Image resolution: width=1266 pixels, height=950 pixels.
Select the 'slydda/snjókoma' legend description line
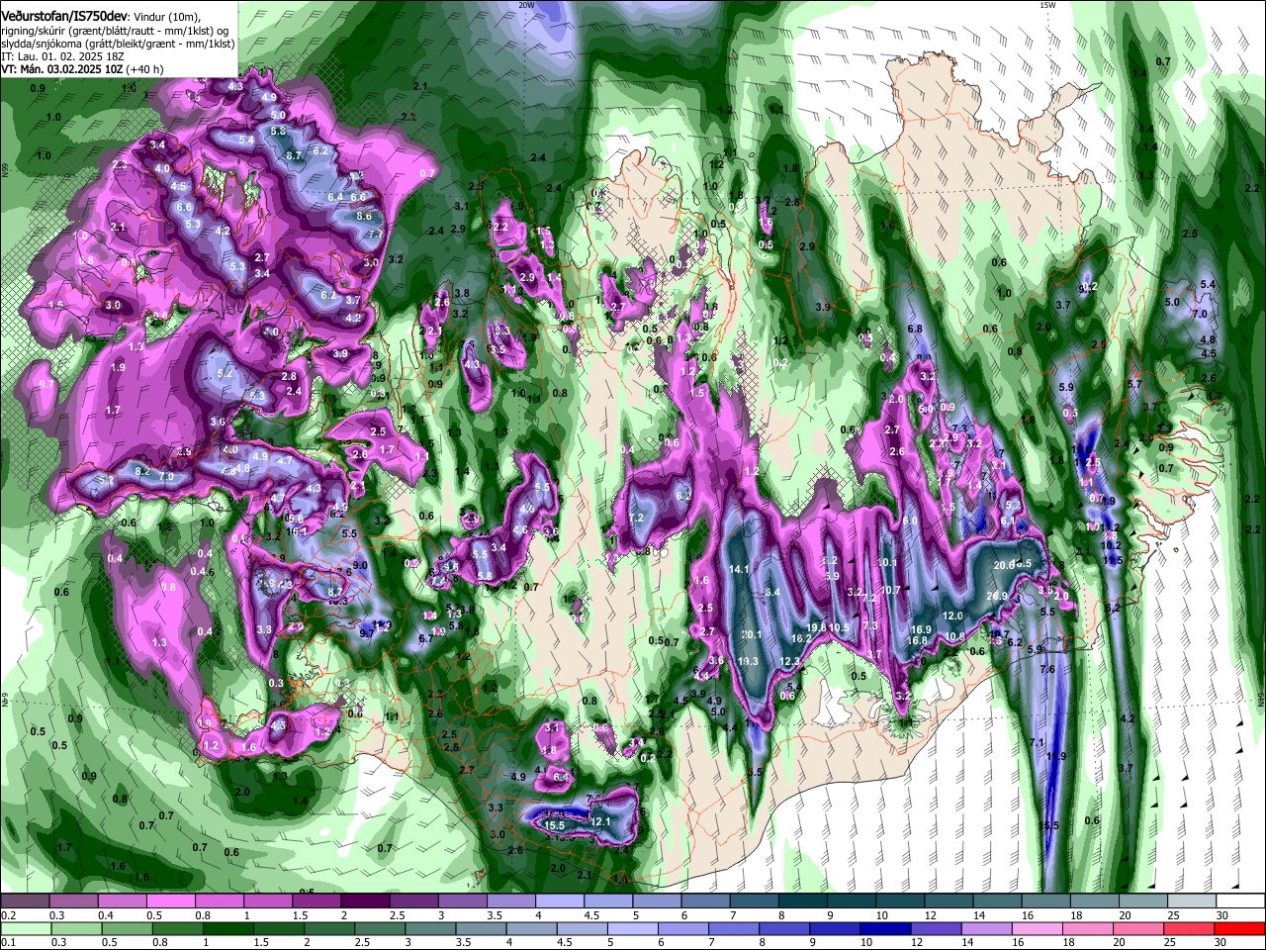point(118,44)
